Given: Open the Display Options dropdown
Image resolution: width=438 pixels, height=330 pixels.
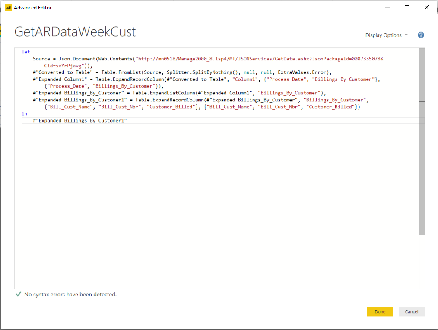Looking at the screenshot, I should coord(384,35).
